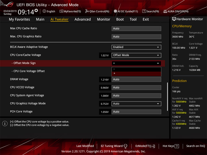Image resolution: width=207 pixels, height=155 pixels.
Task: Click the Hardware Monitor screen icon
Action: tap(174, 19)
